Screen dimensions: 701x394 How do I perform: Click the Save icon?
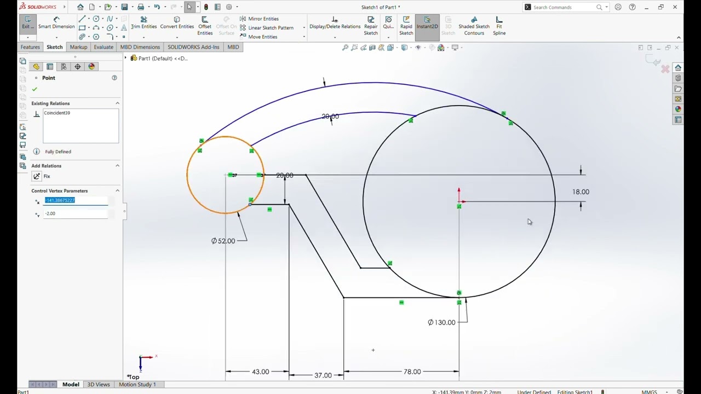(124, 7)
